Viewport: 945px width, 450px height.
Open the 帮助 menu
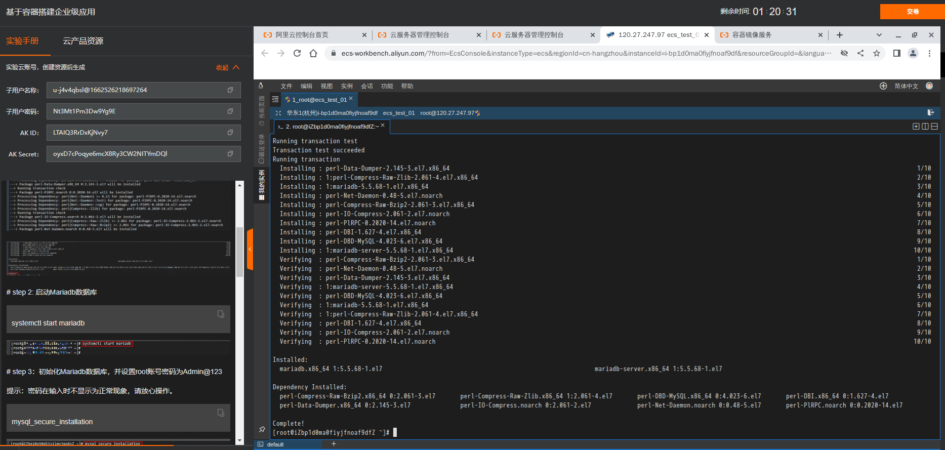click(x=407, y=86)
